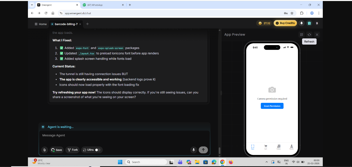Screen dimensions: 352x167
Task: Send message with the arrow button
Action: (203, 150)
